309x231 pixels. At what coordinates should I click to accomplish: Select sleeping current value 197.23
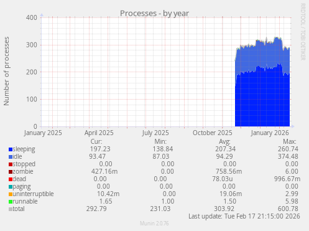point(100,149)
